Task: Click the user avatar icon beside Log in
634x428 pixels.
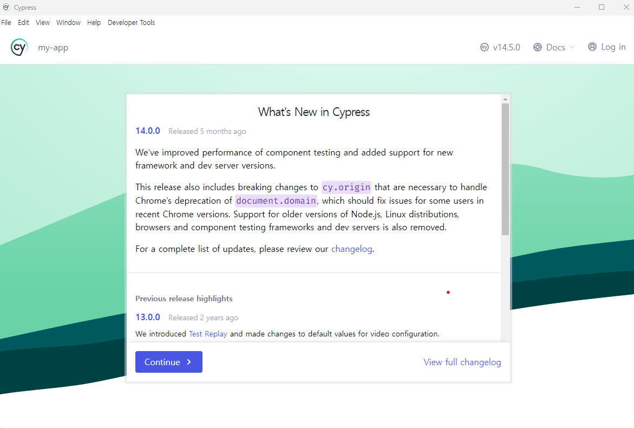Action: coord(592,47)
